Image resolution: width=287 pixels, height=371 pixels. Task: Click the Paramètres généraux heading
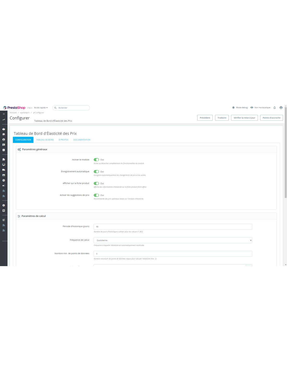35,149
